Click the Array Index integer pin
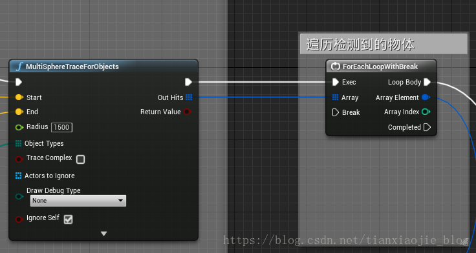 tap(426, 112)
